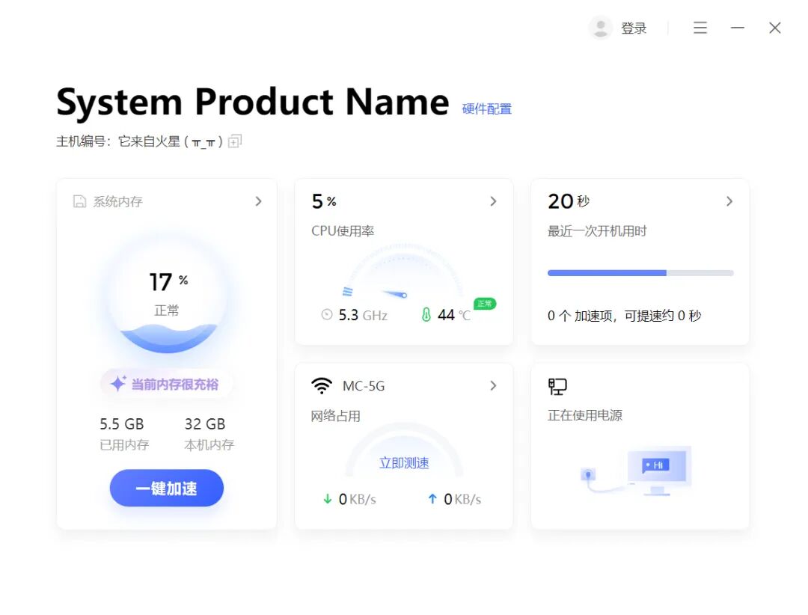Click the 0 KB/s download speed value

[x=357, y=499]
